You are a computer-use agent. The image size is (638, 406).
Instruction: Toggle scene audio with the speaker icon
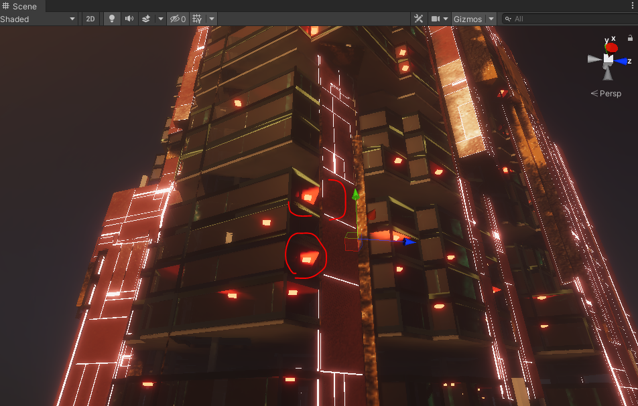pos(129,19)
